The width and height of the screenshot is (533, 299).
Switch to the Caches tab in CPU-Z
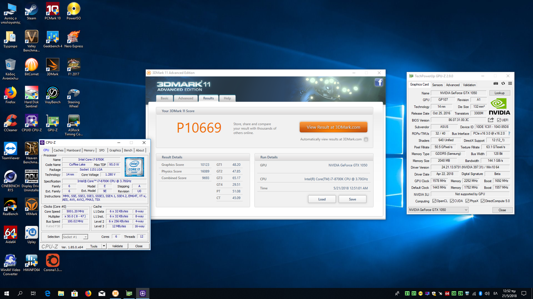pyautogui.click(x=58, y=150)
